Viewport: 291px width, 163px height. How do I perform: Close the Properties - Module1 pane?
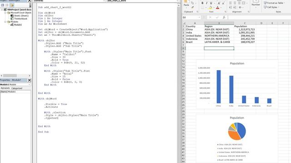29,80
